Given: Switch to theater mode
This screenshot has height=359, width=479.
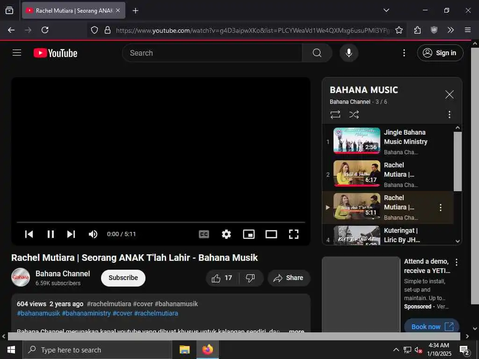Looking at the screenshot, I should tap(271, 234).
